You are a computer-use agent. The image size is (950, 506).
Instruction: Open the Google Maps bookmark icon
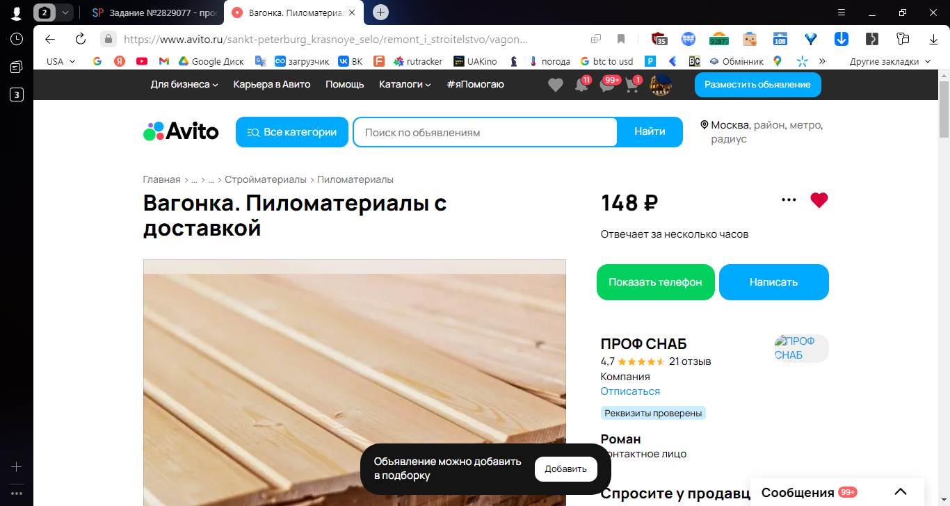click(777, 61)
